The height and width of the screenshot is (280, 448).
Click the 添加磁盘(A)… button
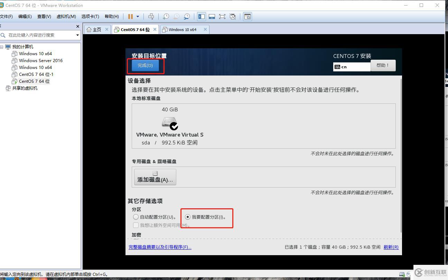click(x=155, y=177)
